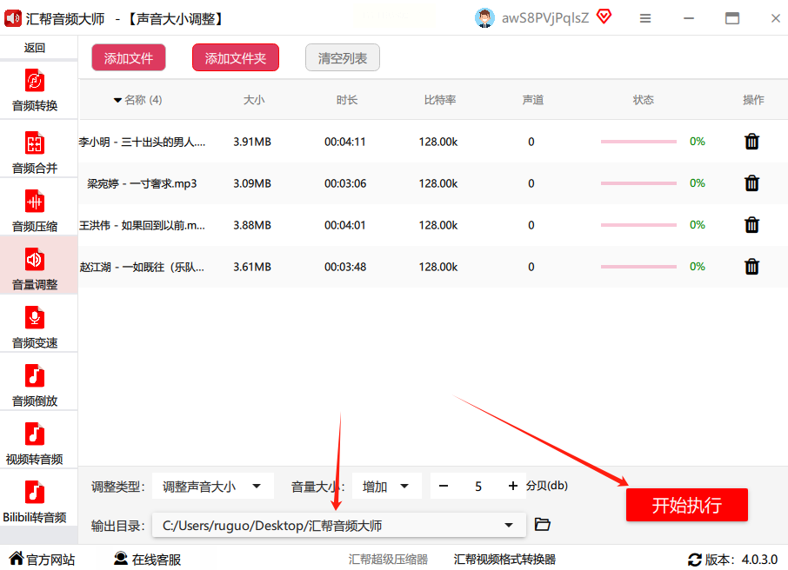Open the 音频倒放 reverse audio tool
Image resolution: width=788 pixels, height=570 pixels.
click(35, 385)
